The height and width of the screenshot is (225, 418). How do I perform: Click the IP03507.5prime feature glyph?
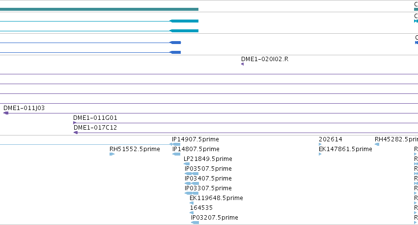[192, 174]
